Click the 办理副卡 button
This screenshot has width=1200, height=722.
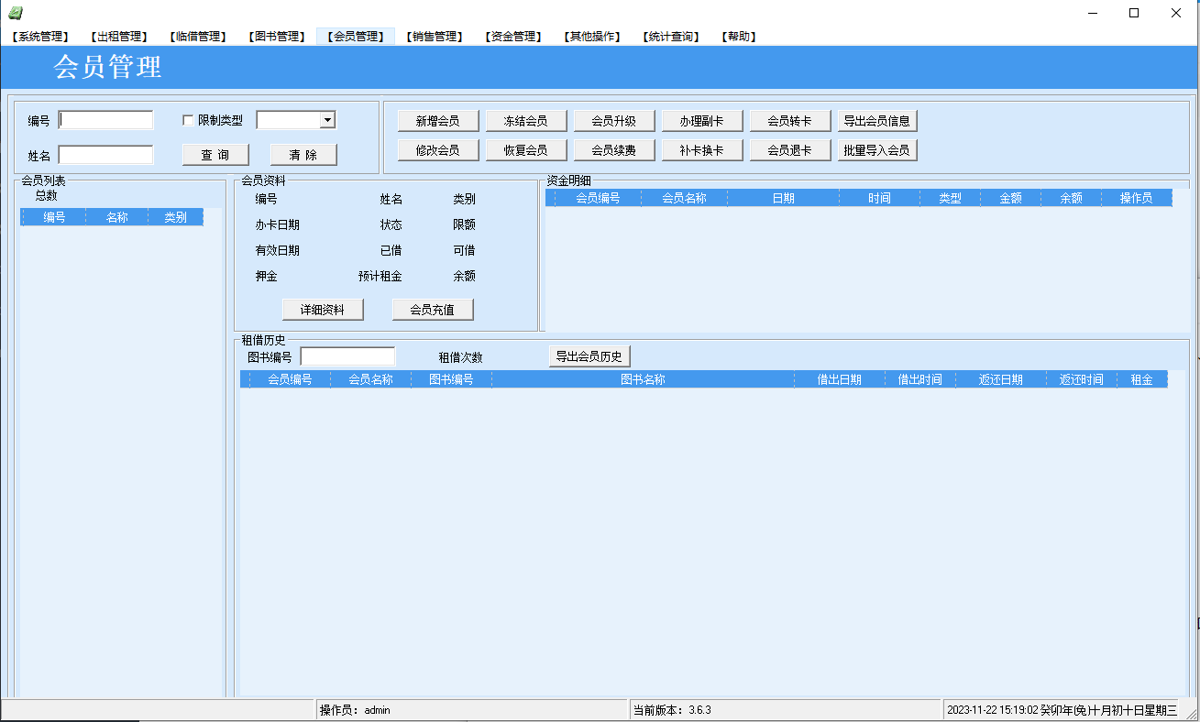702,121
